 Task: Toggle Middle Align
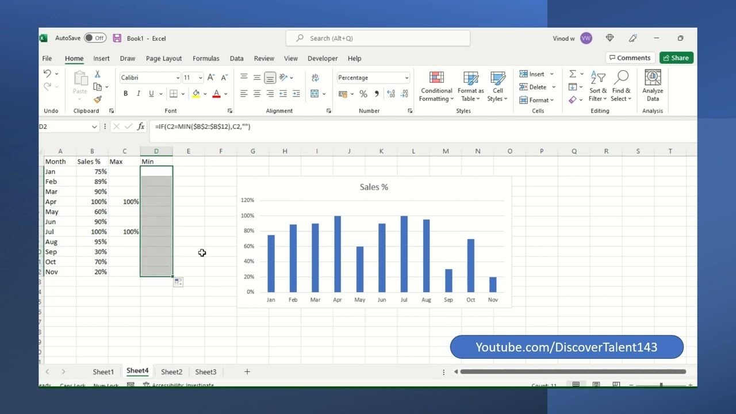tap(257, 78)
